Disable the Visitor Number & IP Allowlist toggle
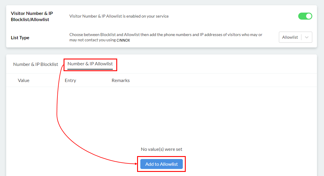Viewport: 324px width, 176px height. tap(305, 16)
